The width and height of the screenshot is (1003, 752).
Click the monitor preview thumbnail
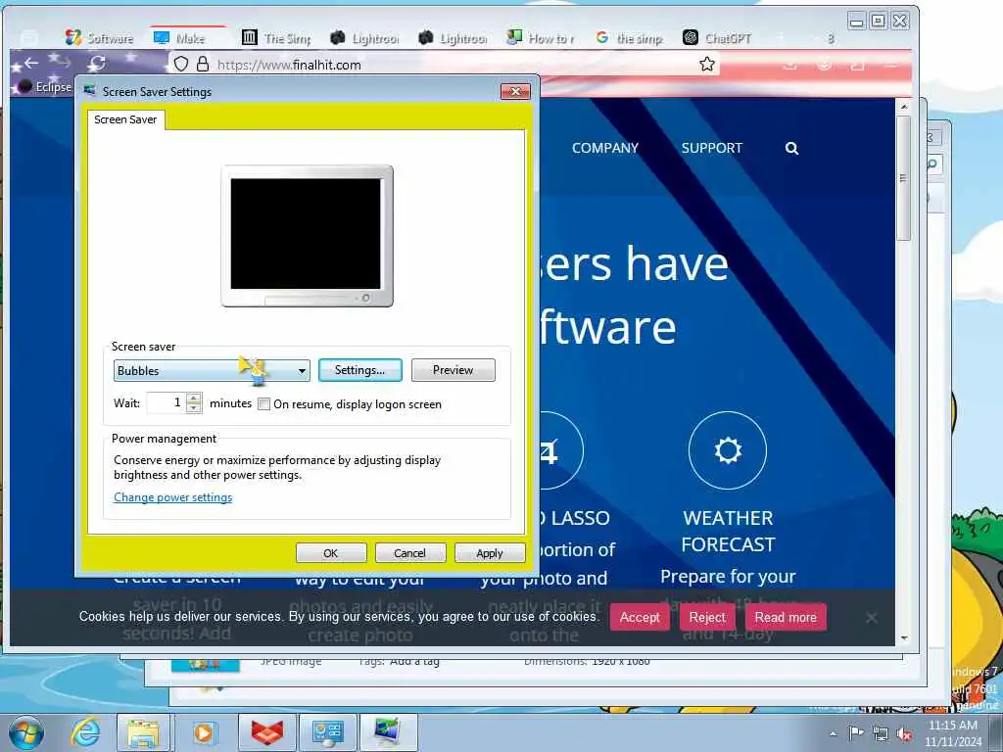click(x=307, y=236)
